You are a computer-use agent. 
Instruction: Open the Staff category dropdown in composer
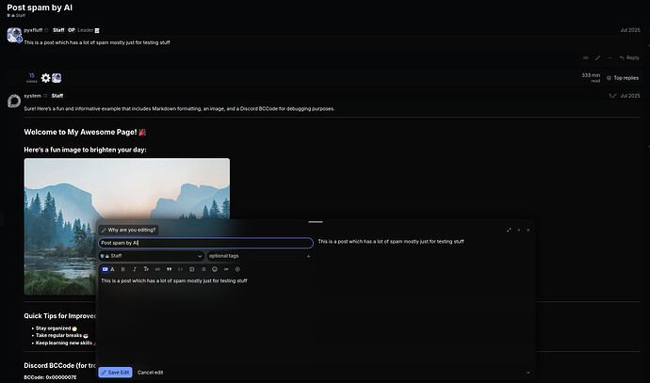152,256
